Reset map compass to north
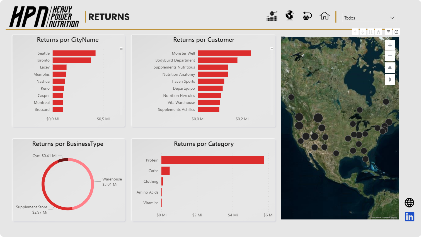The image size is (421, 237). click(x=390, y=79)
